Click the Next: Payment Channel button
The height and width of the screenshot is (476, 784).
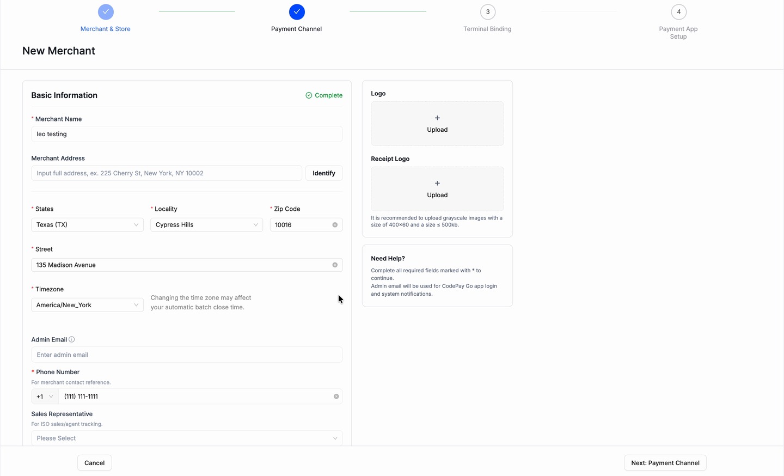click(665, 463)
